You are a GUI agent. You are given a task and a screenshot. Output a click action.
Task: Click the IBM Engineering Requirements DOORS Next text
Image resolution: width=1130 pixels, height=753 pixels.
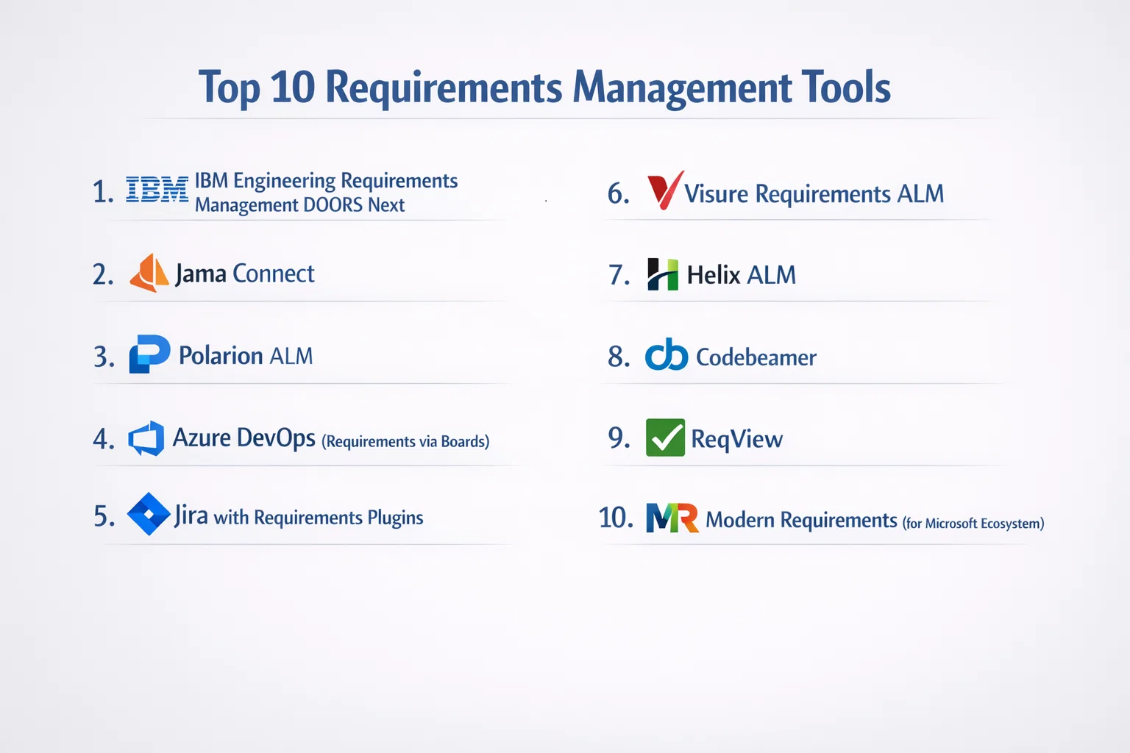point(326,192)
